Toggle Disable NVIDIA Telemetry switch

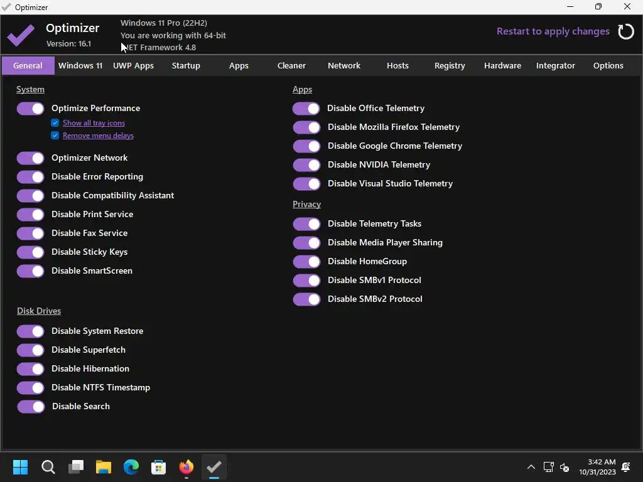(x=306, y=165)
